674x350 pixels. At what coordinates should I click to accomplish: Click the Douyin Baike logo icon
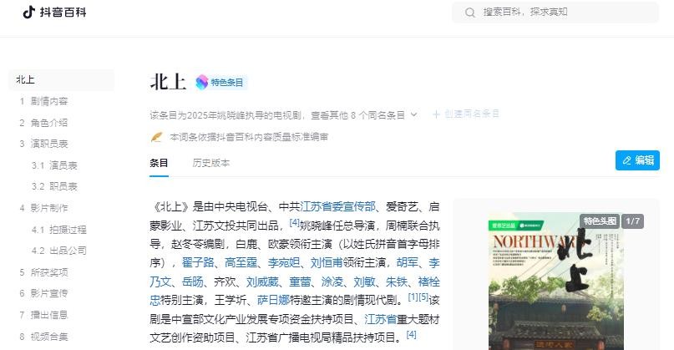(28, 12)
